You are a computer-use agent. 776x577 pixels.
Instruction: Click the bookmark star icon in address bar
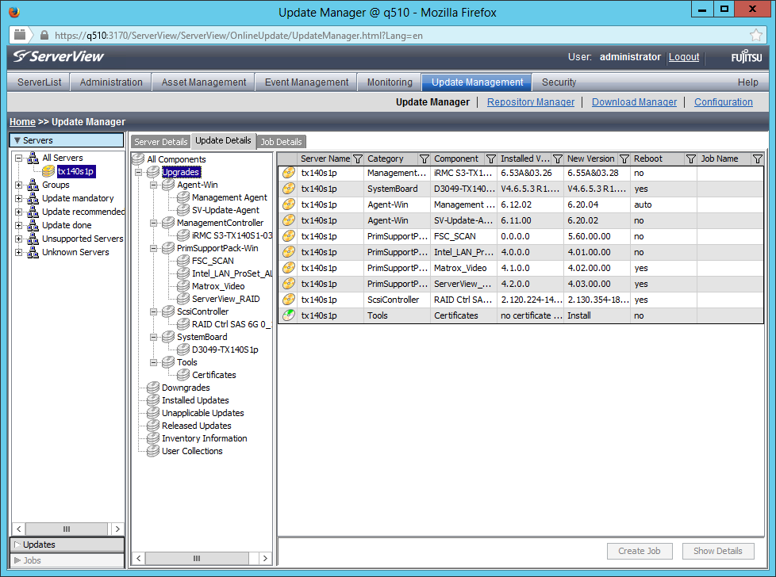tap(755, 35)
